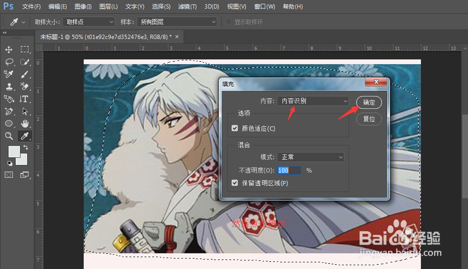Image resolution: width=468 pixels, height=269 pixels.
Task: Open the 滤镜(T) menu
Action: 187,7
